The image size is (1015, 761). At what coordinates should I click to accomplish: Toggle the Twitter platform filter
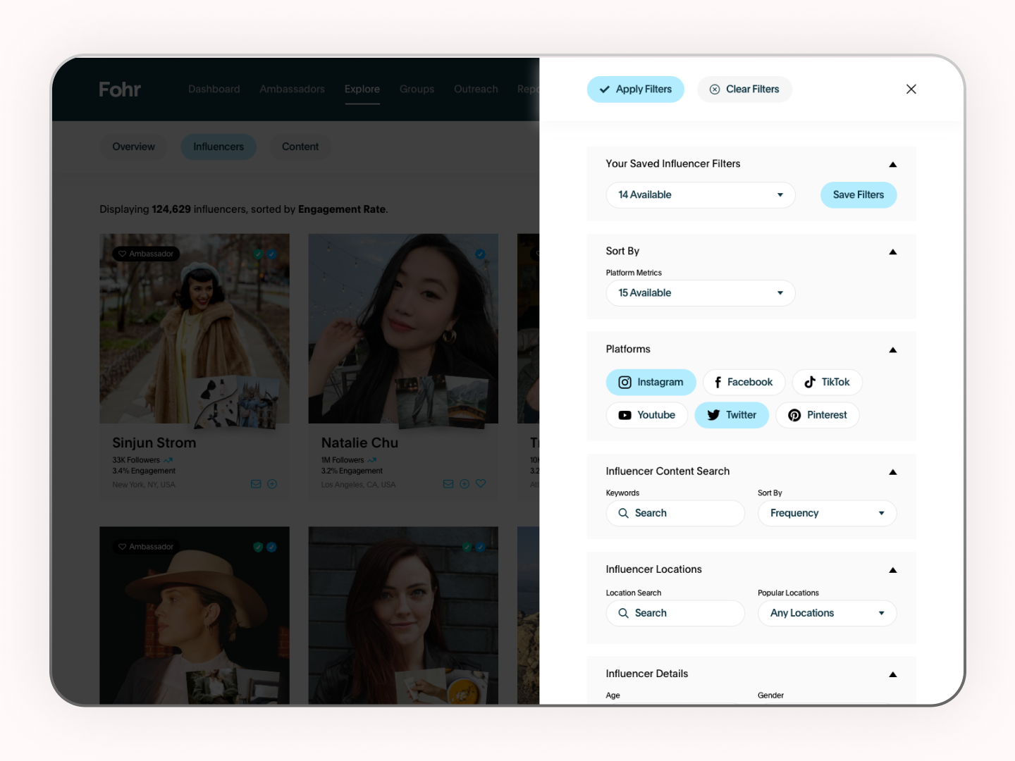click(732, 415)
